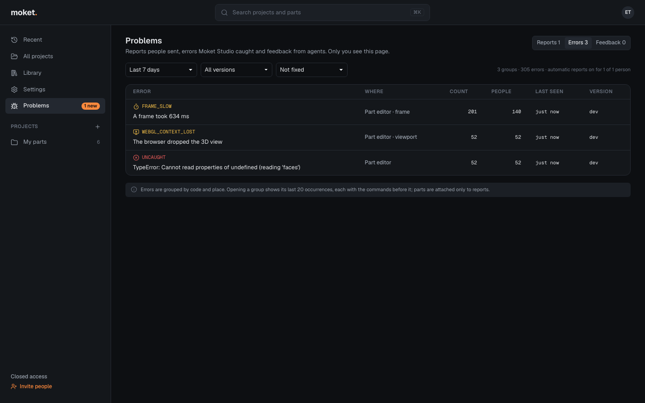Open the ET user avatar menu
The width and height of the screenshot is (645, 403).
[x=628, y=13]
